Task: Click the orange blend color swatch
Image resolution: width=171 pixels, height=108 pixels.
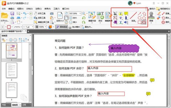Action: coord(50,27)
